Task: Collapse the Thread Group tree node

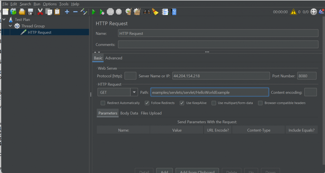Action: (x=10, y=26)
